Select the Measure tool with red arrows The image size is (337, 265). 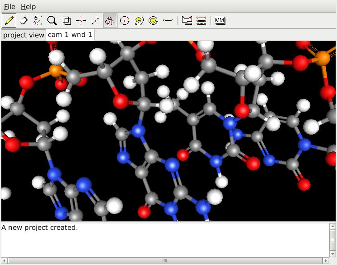tap(168, 21)
